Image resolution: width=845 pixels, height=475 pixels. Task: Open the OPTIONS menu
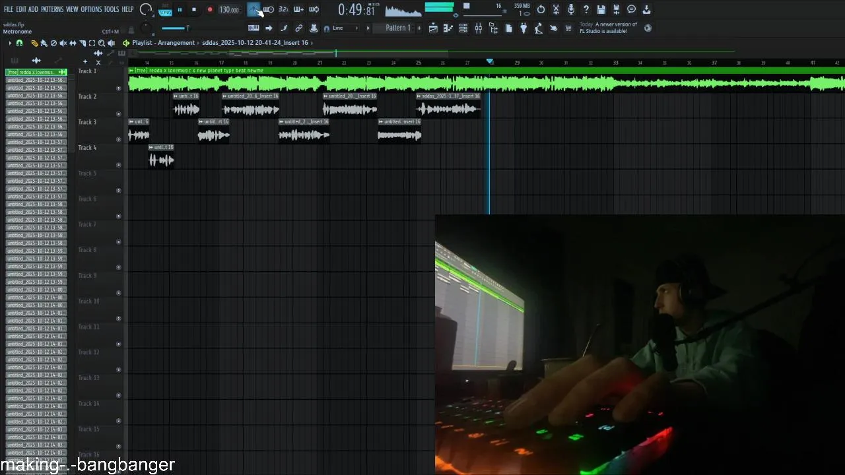pos(92,9)
